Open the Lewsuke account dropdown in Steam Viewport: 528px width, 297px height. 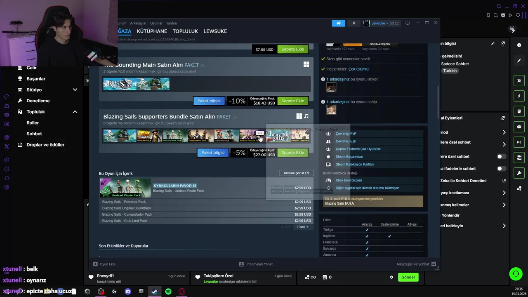[x=381, y=24]
